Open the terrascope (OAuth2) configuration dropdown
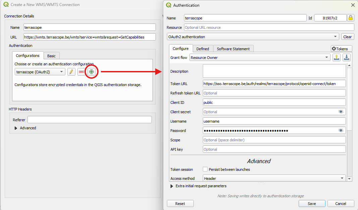This screenshot has width=358, height=210. (x=40, y=72)
